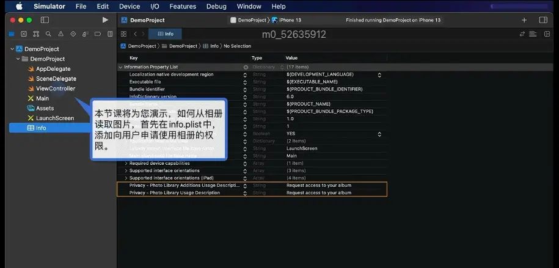Click key stepper for Executable file row
559x268 pixels.
(245, 82)
